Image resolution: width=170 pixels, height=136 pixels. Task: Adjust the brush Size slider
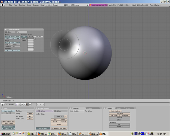click(13, 44)
